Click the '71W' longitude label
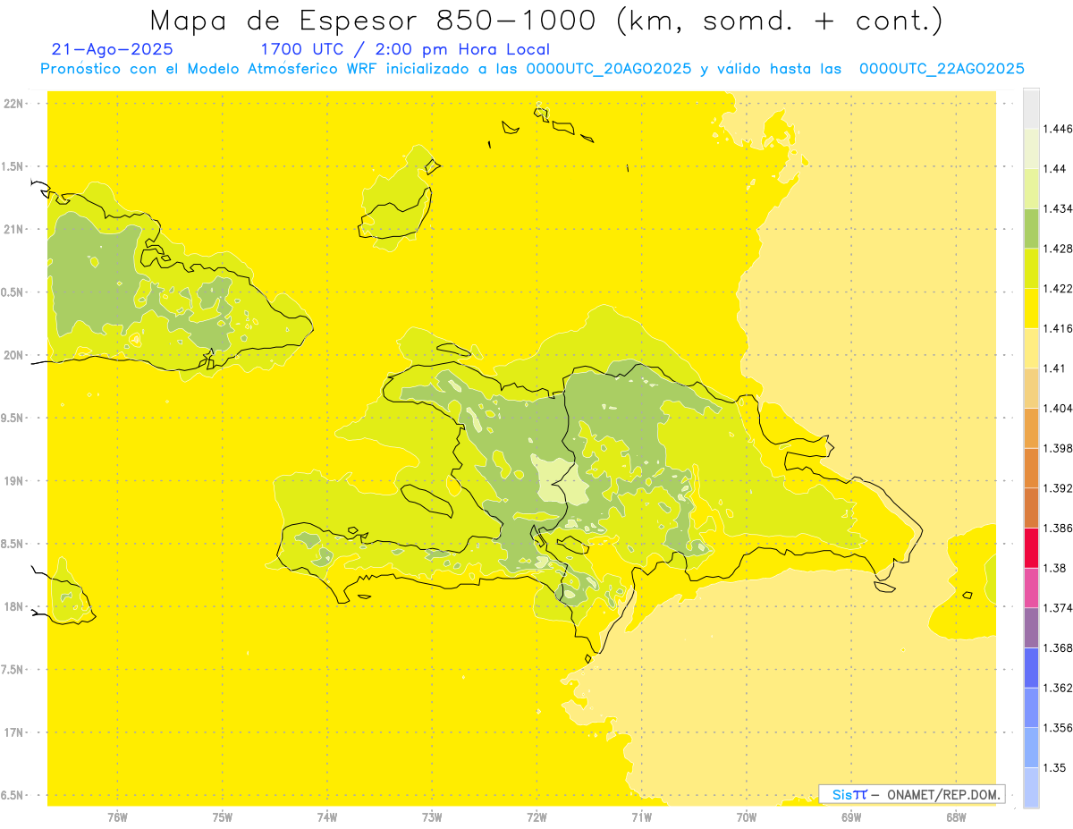Viewport: 1073px width, 829px height. coord(641,817)
